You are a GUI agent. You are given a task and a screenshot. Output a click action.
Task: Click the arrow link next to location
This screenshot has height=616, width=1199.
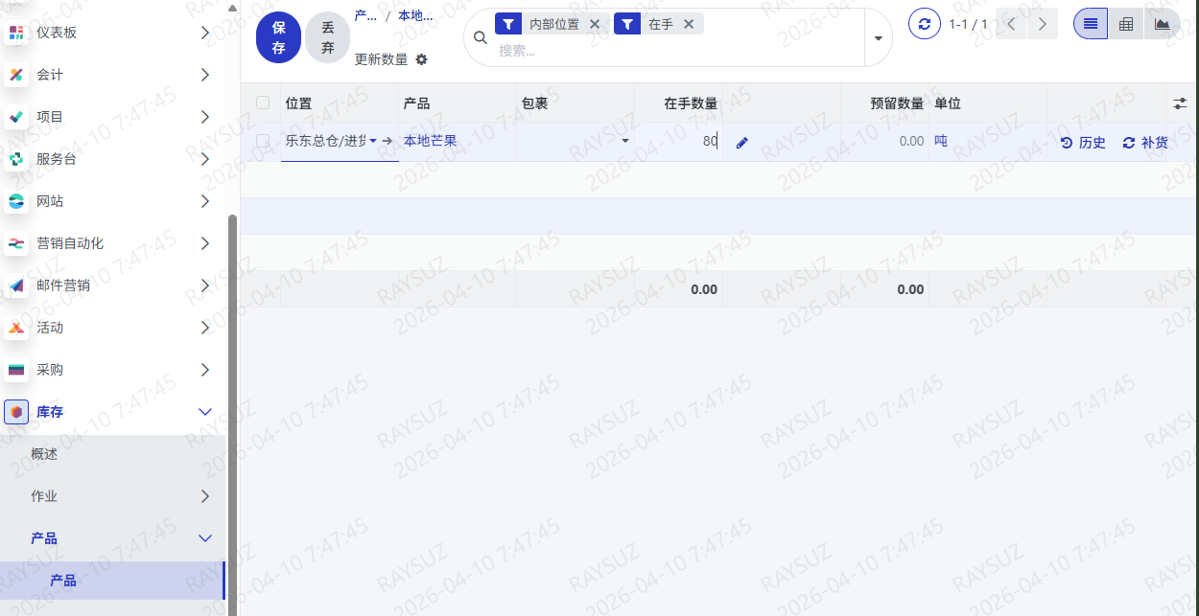(388, 141)
